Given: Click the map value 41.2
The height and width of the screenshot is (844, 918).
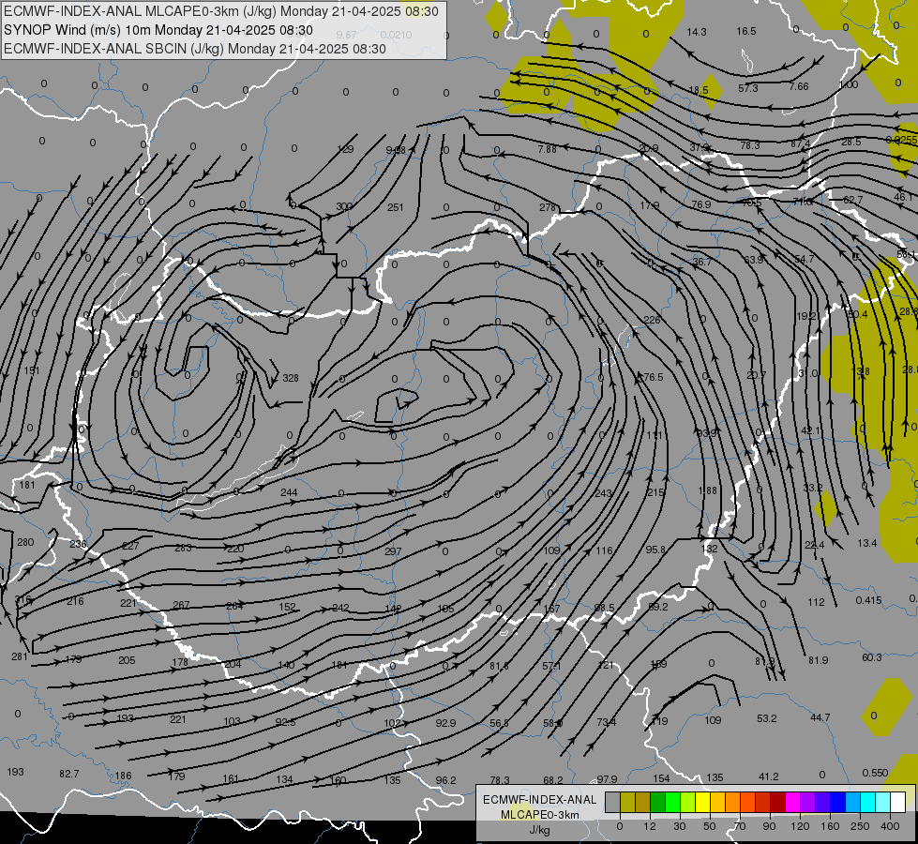Looking at the screenshot, I should (768, 776).
